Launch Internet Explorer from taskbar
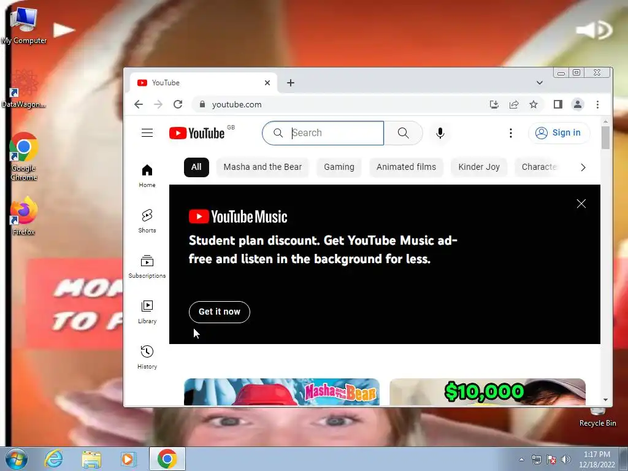 point(54,459)
